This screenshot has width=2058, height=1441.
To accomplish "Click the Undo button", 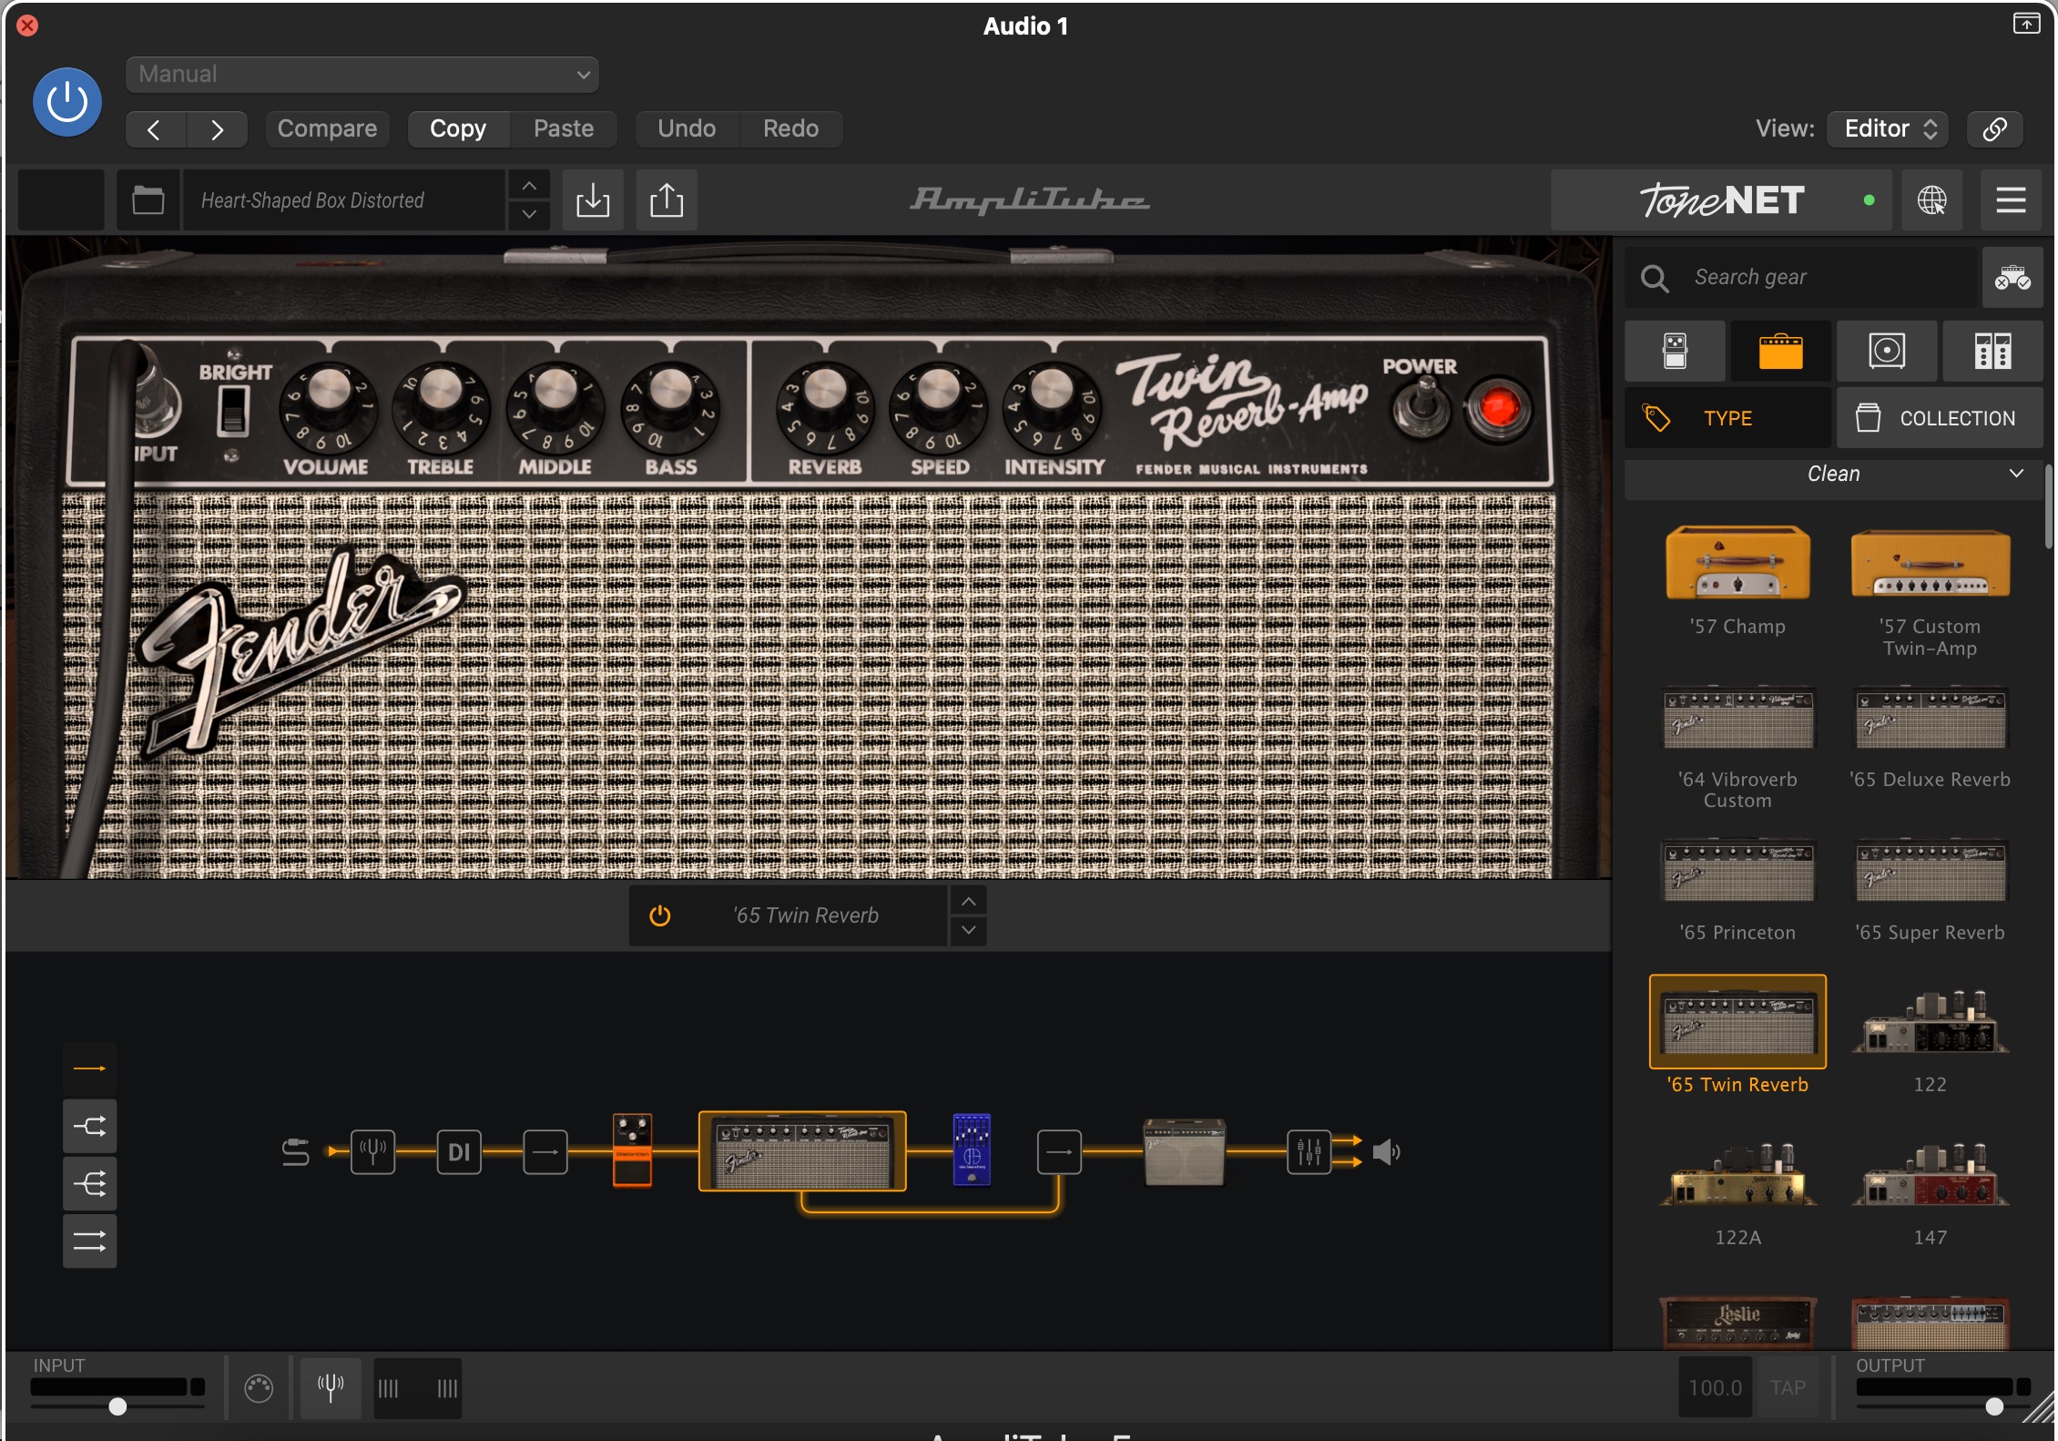I will [x=687, y=128].
